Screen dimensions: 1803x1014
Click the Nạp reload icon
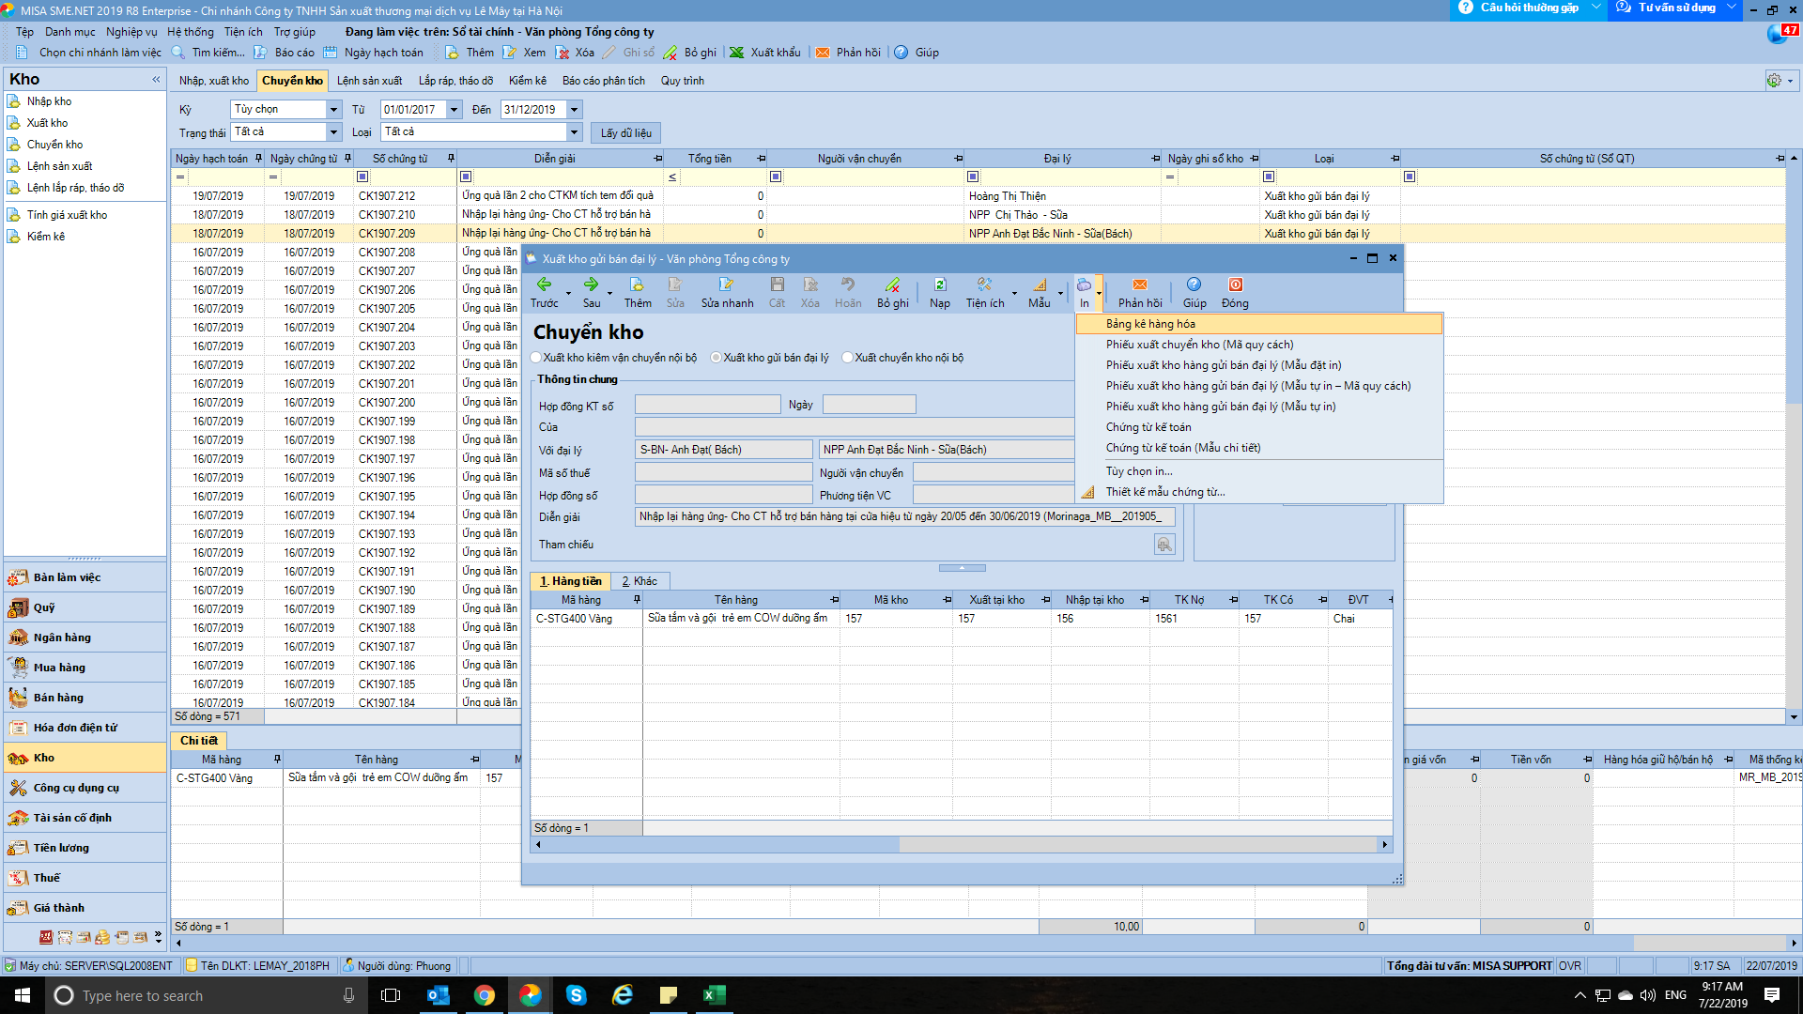pos(939,284)
